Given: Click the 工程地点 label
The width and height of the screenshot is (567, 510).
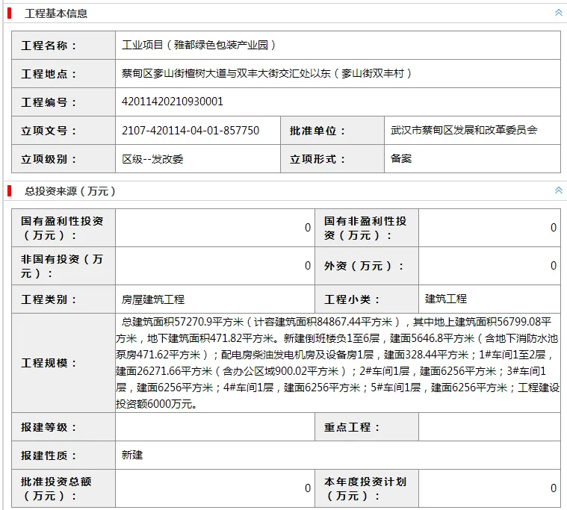Looking at the screenshot, I should click(x=49, y=74).
